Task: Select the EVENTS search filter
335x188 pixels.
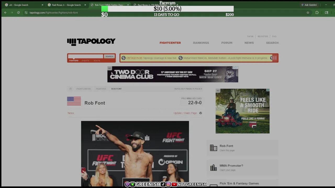Action: tap(85, 61)
